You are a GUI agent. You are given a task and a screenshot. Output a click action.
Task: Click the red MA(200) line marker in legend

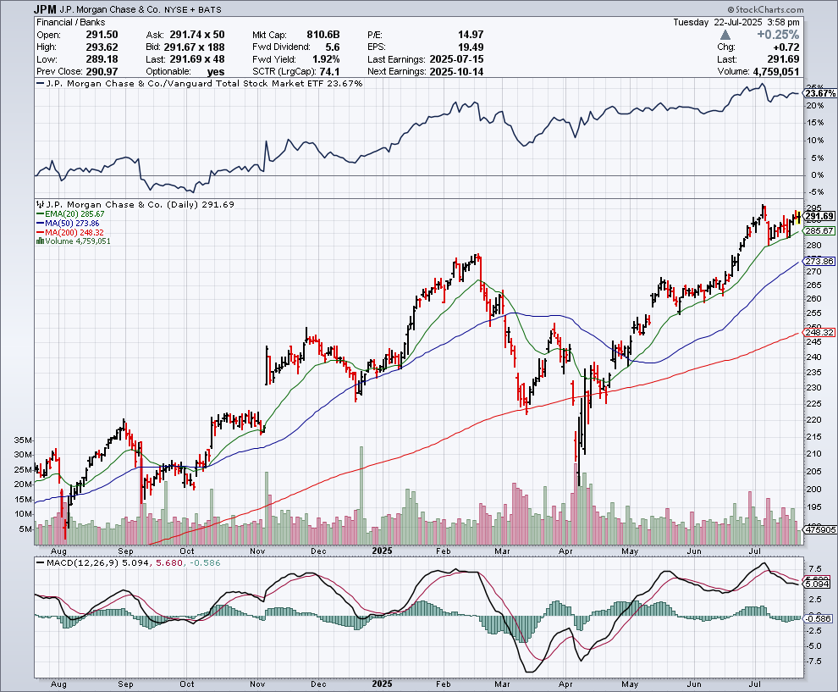tap(40, 232)
